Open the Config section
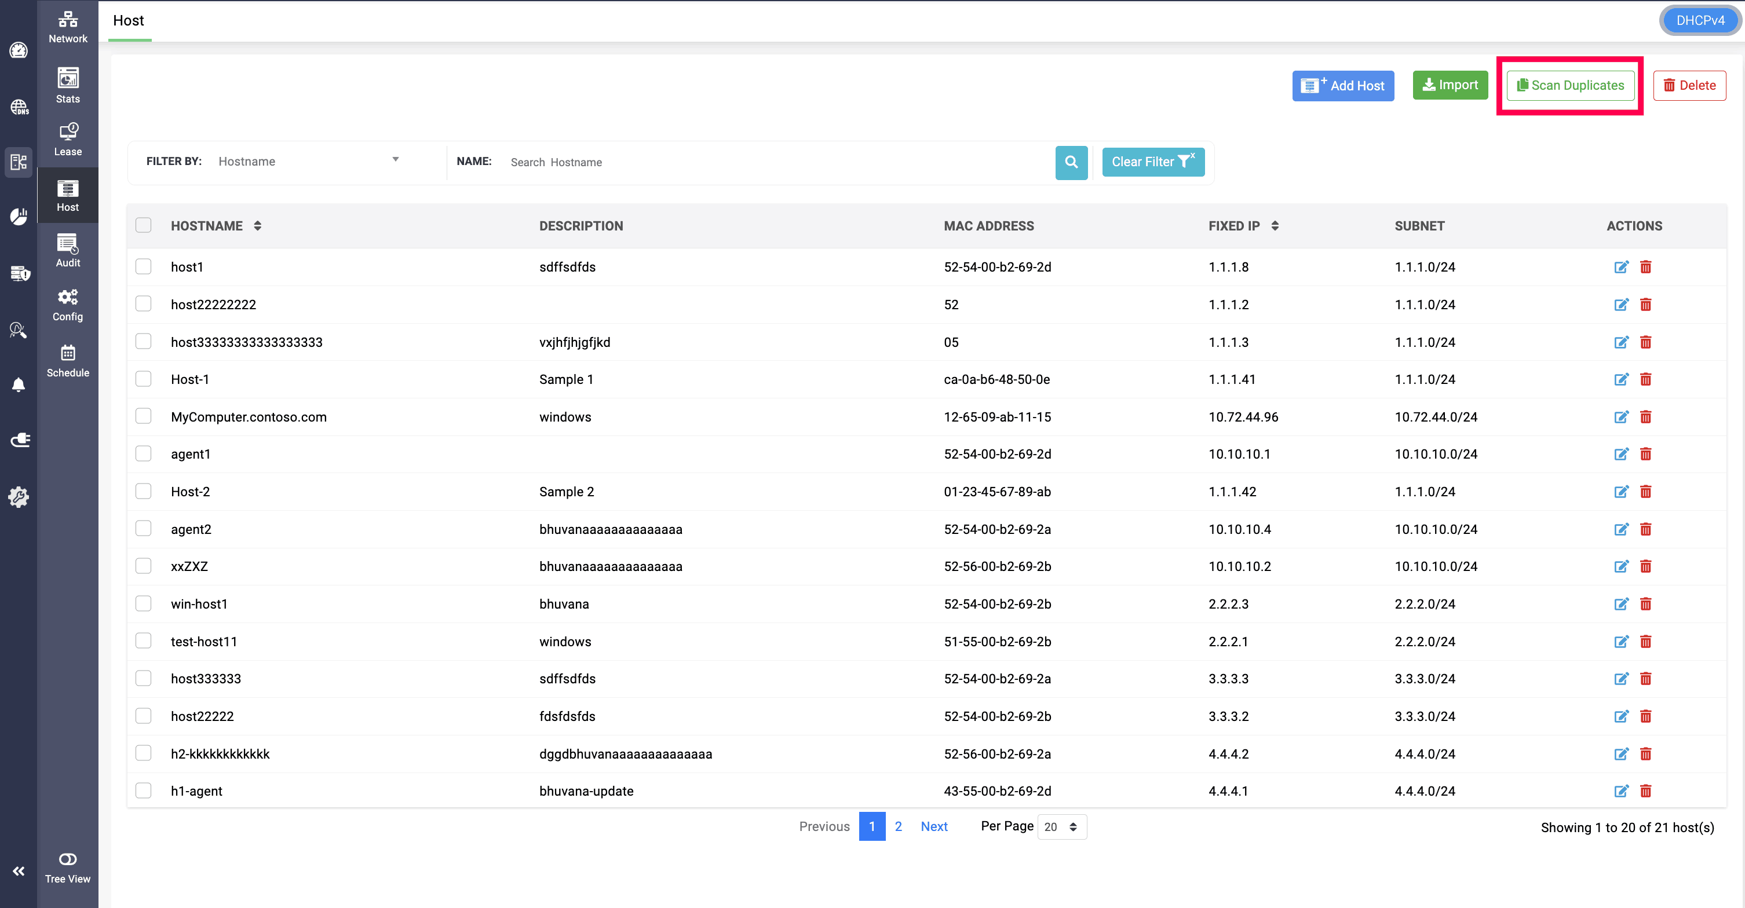Image resolution: width=1745 pixels, height=908 pixels. coord(68,305)
